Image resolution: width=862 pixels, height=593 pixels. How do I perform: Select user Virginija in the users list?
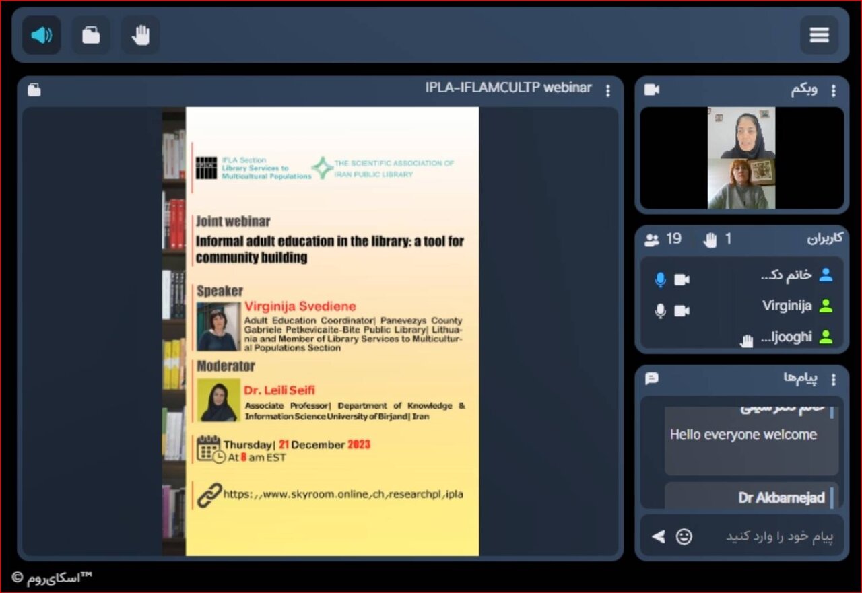tap(787, 306)
